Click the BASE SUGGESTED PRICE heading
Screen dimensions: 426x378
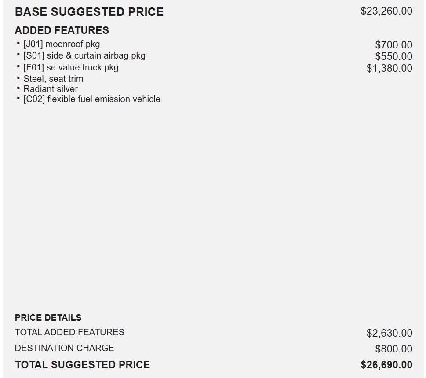89,12
